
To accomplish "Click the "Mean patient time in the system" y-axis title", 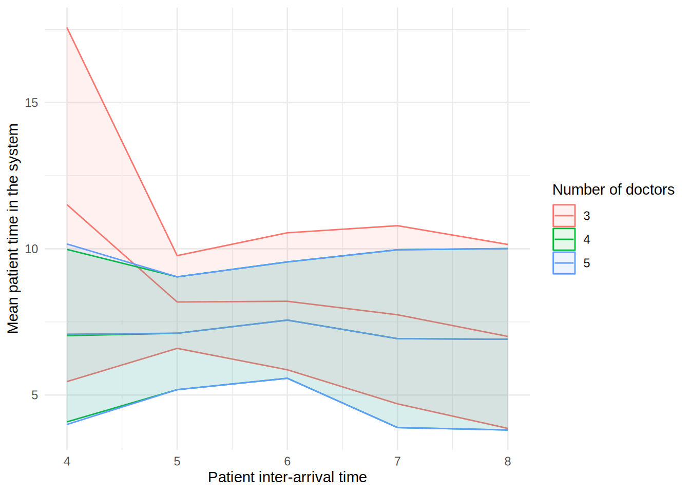I will 13,229.
